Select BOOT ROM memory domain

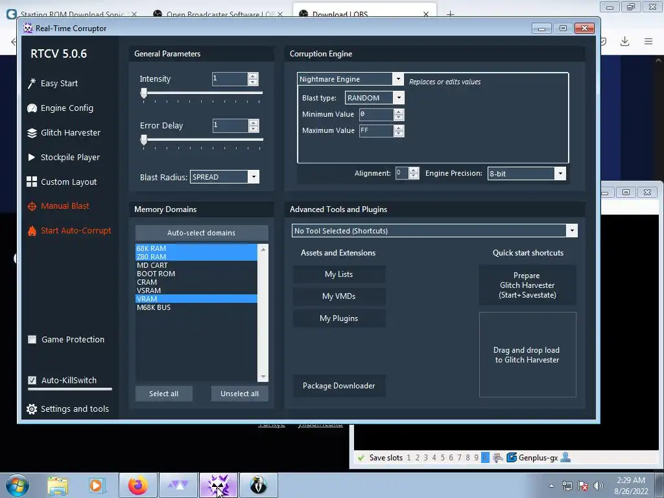[196, 274]
